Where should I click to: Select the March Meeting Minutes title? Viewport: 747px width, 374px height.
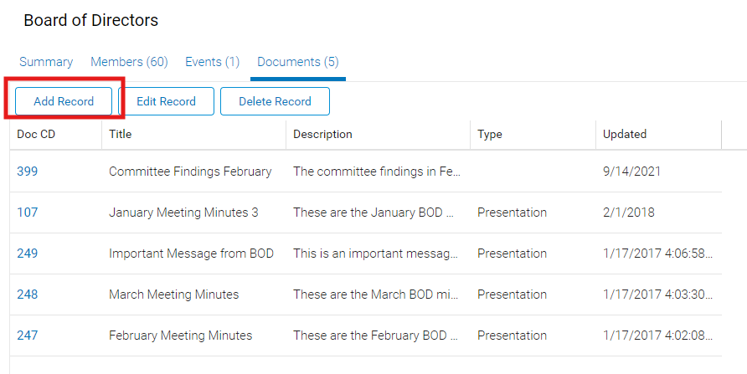[174, 294]
